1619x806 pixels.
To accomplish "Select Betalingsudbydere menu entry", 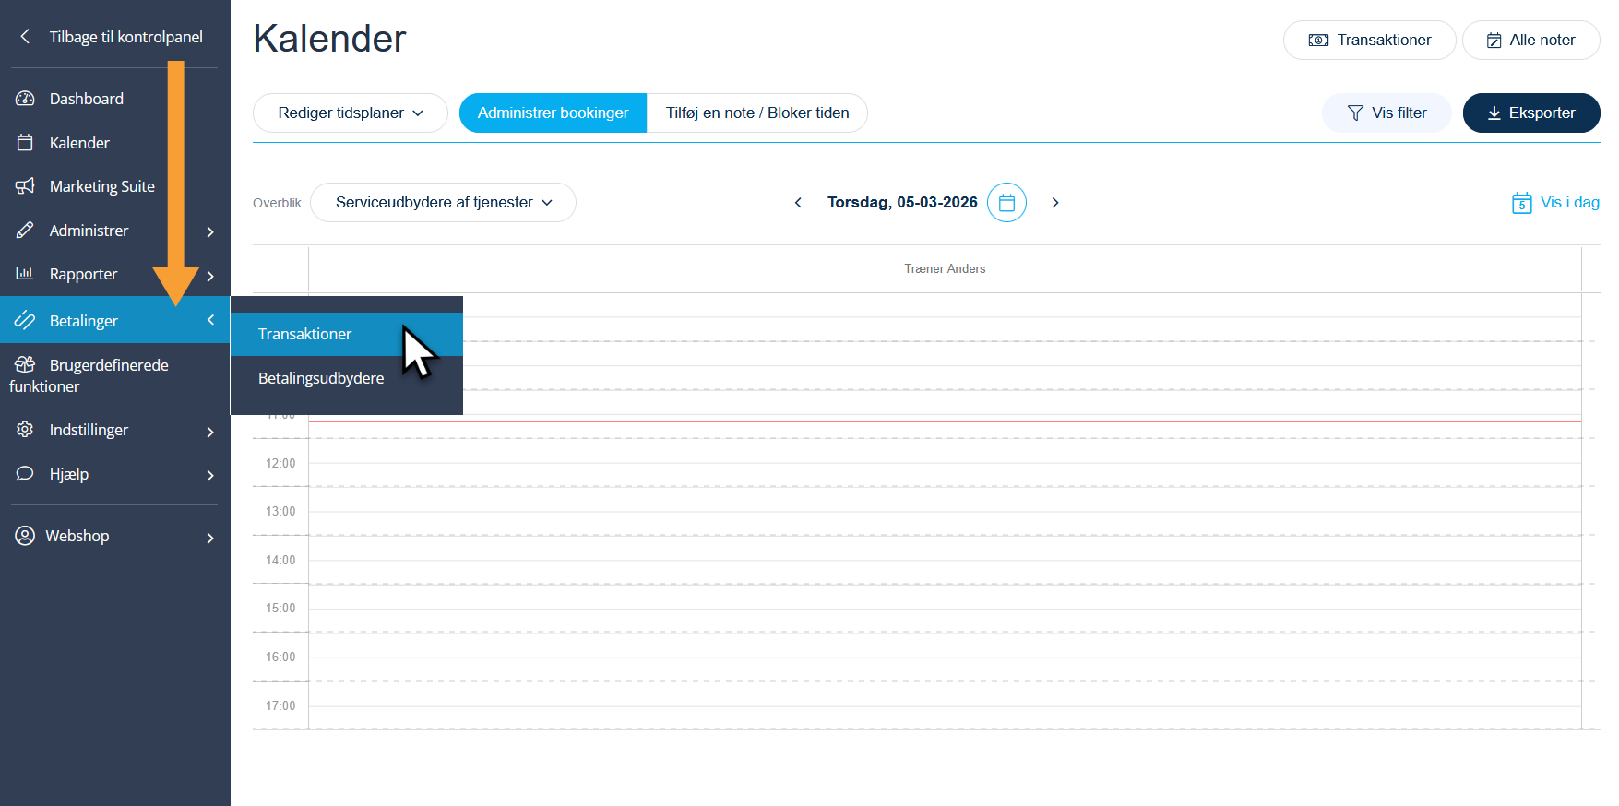I will [321, 378].
